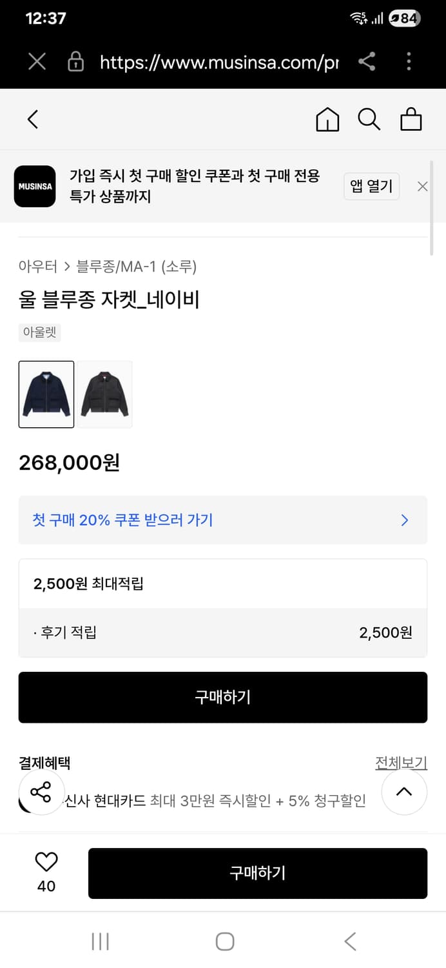Open the browser options three-dot menu
Screen dimensions: 446x968
[409, 61]
